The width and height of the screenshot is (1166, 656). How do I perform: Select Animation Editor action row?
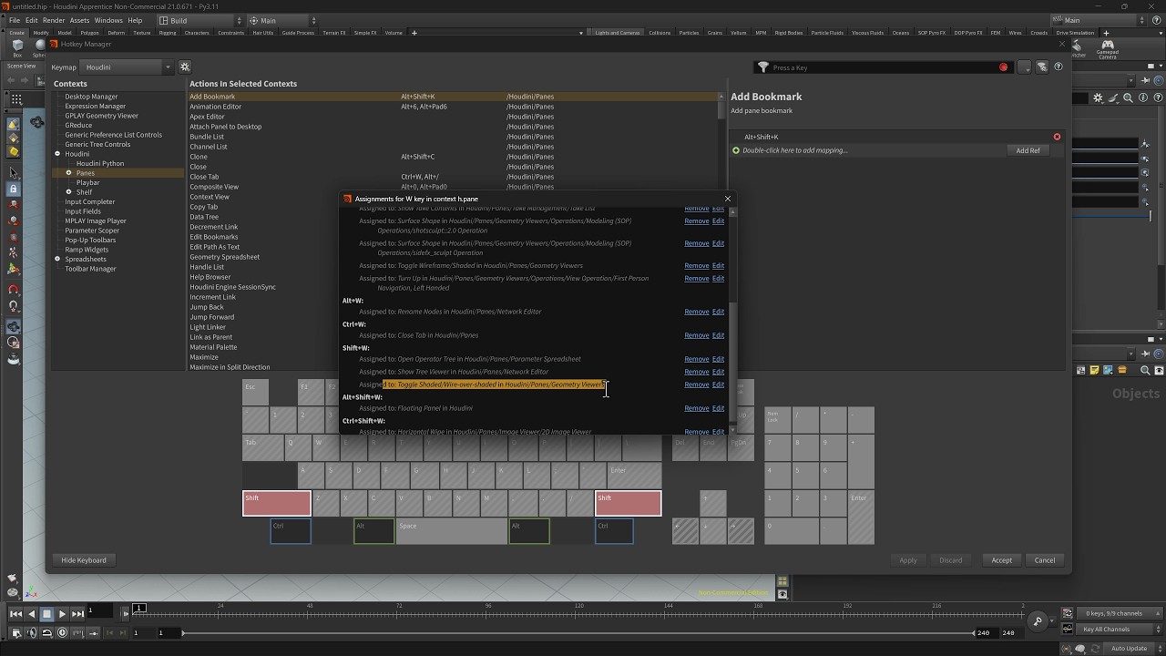point(455,107)
